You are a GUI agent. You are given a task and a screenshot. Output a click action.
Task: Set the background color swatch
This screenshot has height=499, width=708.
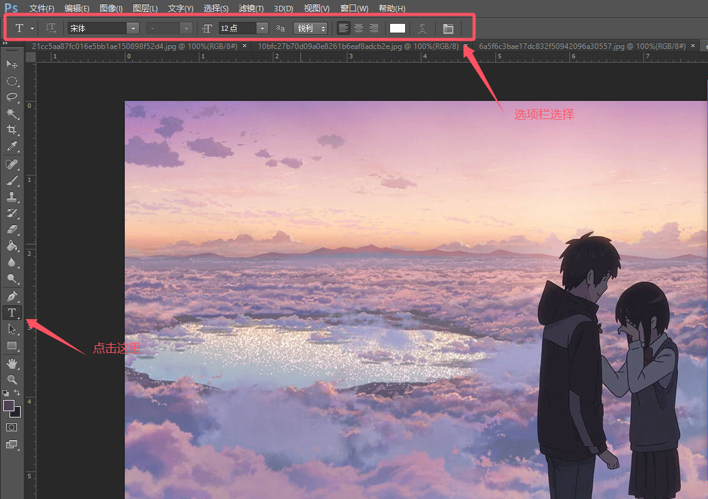tap(17, 413)
